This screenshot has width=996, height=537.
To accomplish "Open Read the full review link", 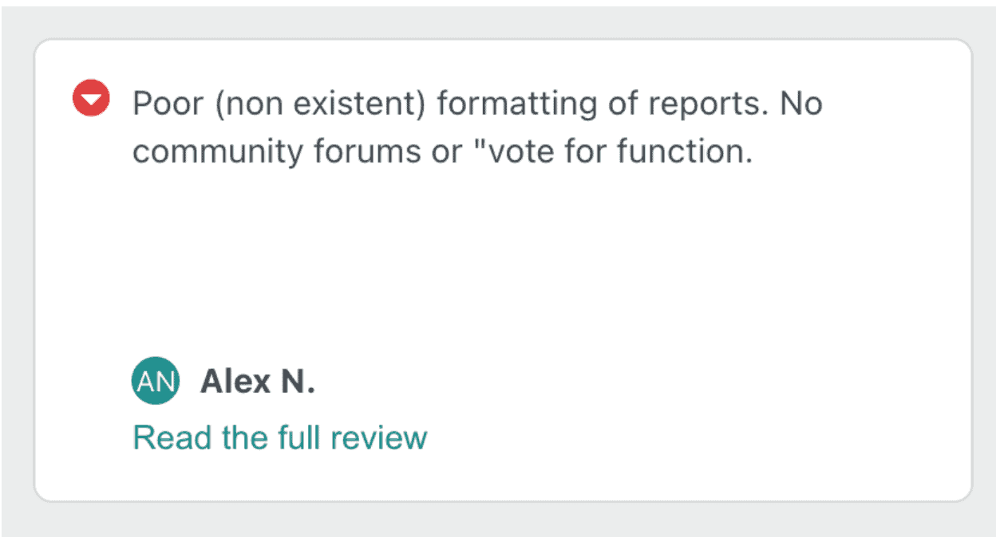I will 280,438.
